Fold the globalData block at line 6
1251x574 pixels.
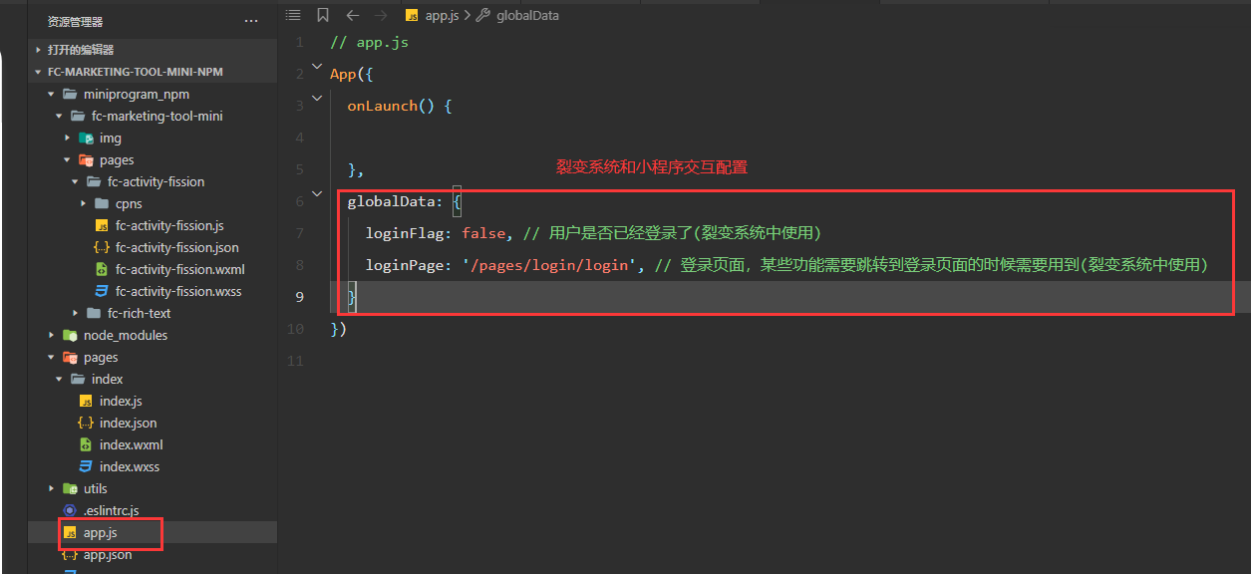coord(317,194)
